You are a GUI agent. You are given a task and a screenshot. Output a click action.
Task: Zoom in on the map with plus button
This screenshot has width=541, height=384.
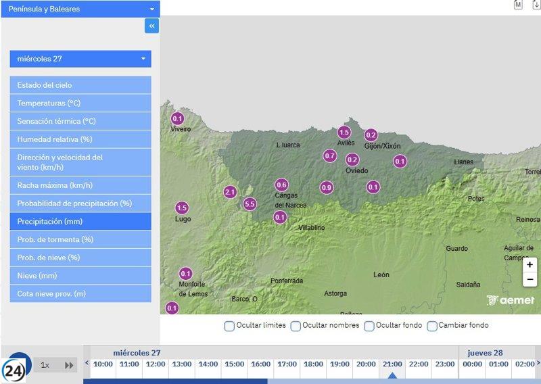530,265
